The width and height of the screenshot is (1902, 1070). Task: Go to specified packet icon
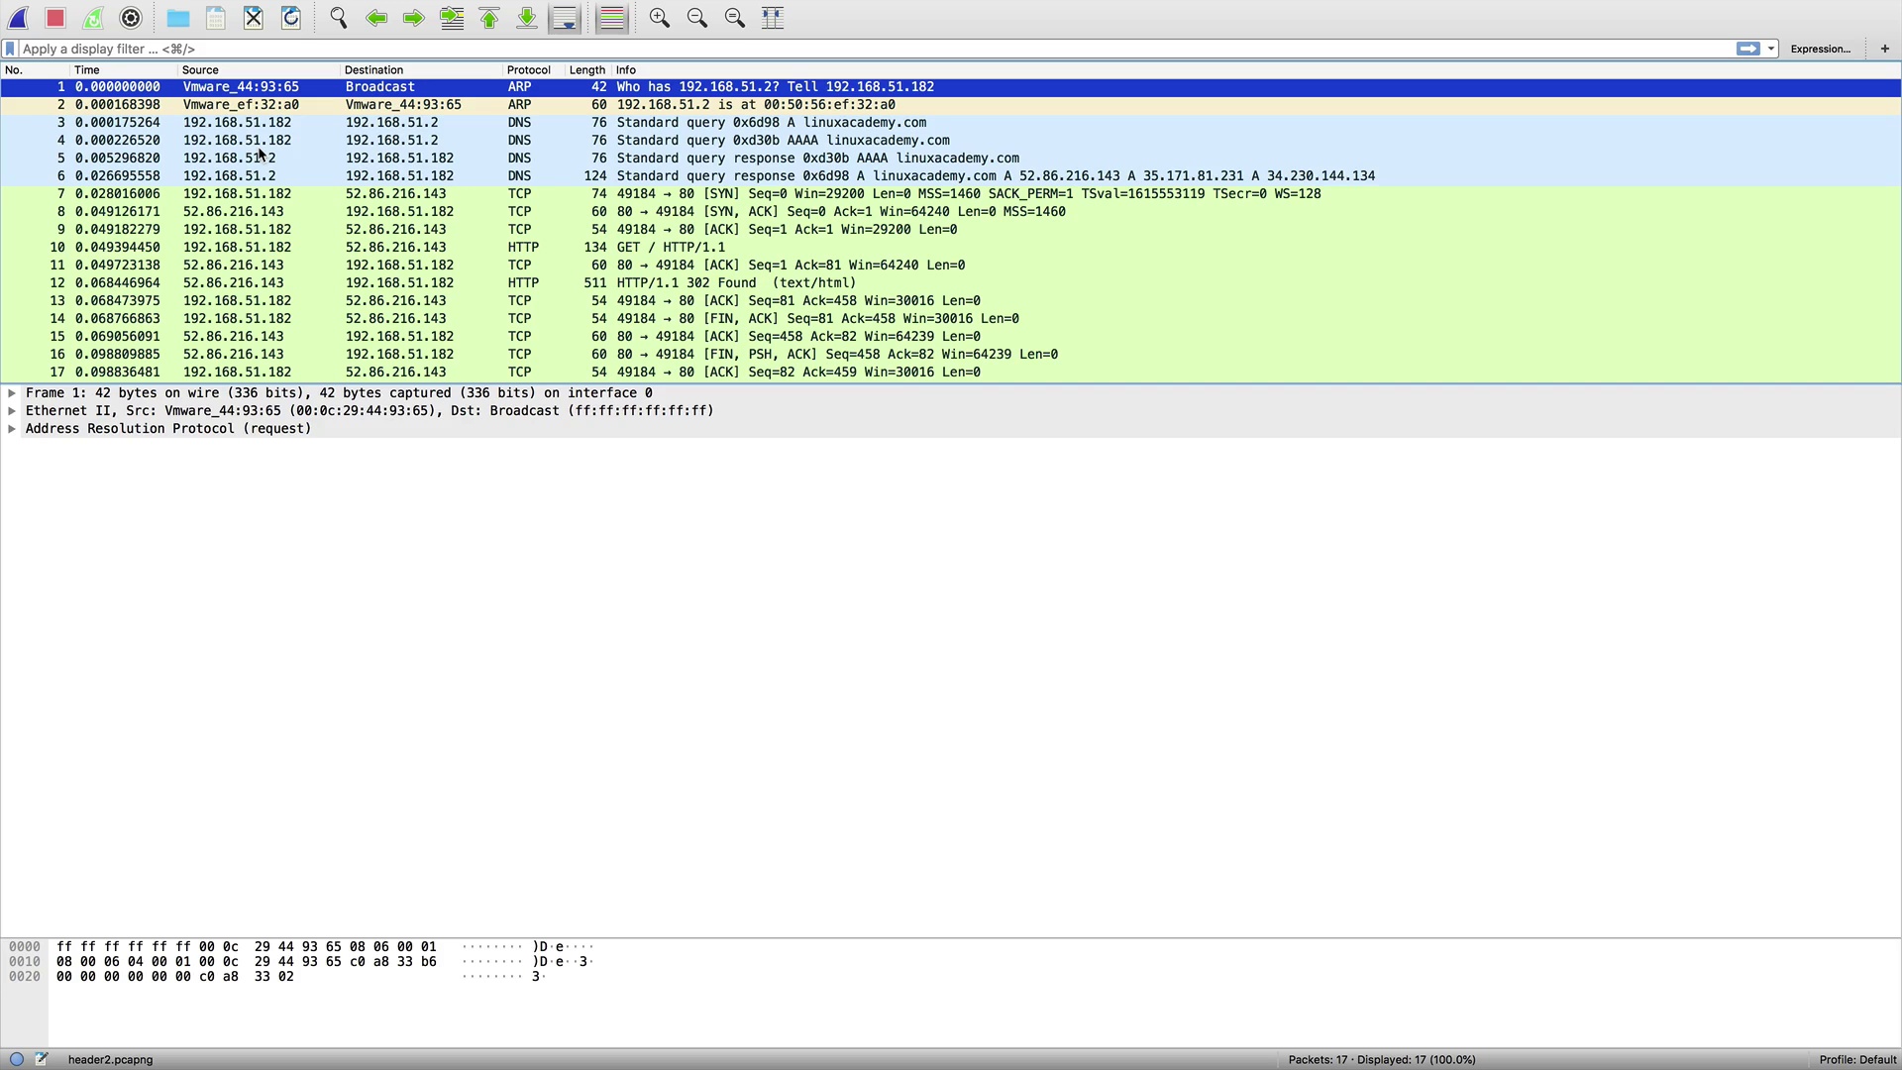452,18
